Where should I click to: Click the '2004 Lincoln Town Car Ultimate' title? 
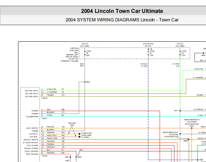coord(122,11)
